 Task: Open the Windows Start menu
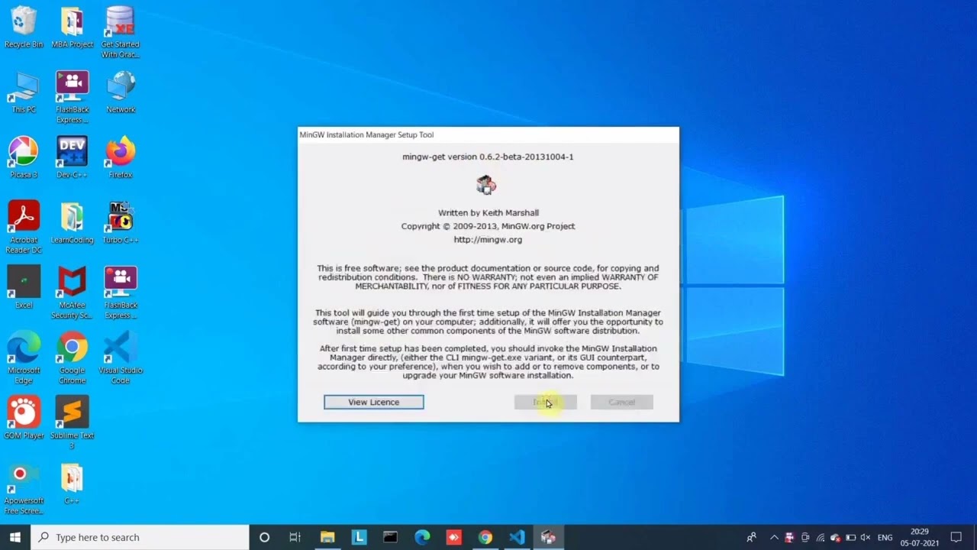pyautogui.click(x=15, y=537)
